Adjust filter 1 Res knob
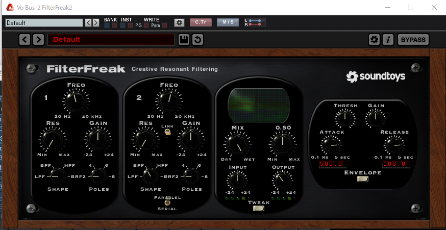Screen dimensions: 446x230 coord(52,140)
